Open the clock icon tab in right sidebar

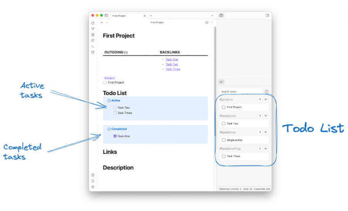pos(221,16)
